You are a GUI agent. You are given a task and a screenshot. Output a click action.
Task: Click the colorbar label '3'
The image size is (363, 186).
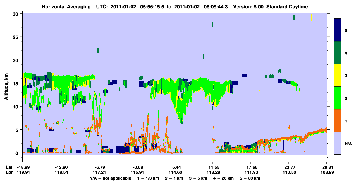coord(346,76)
